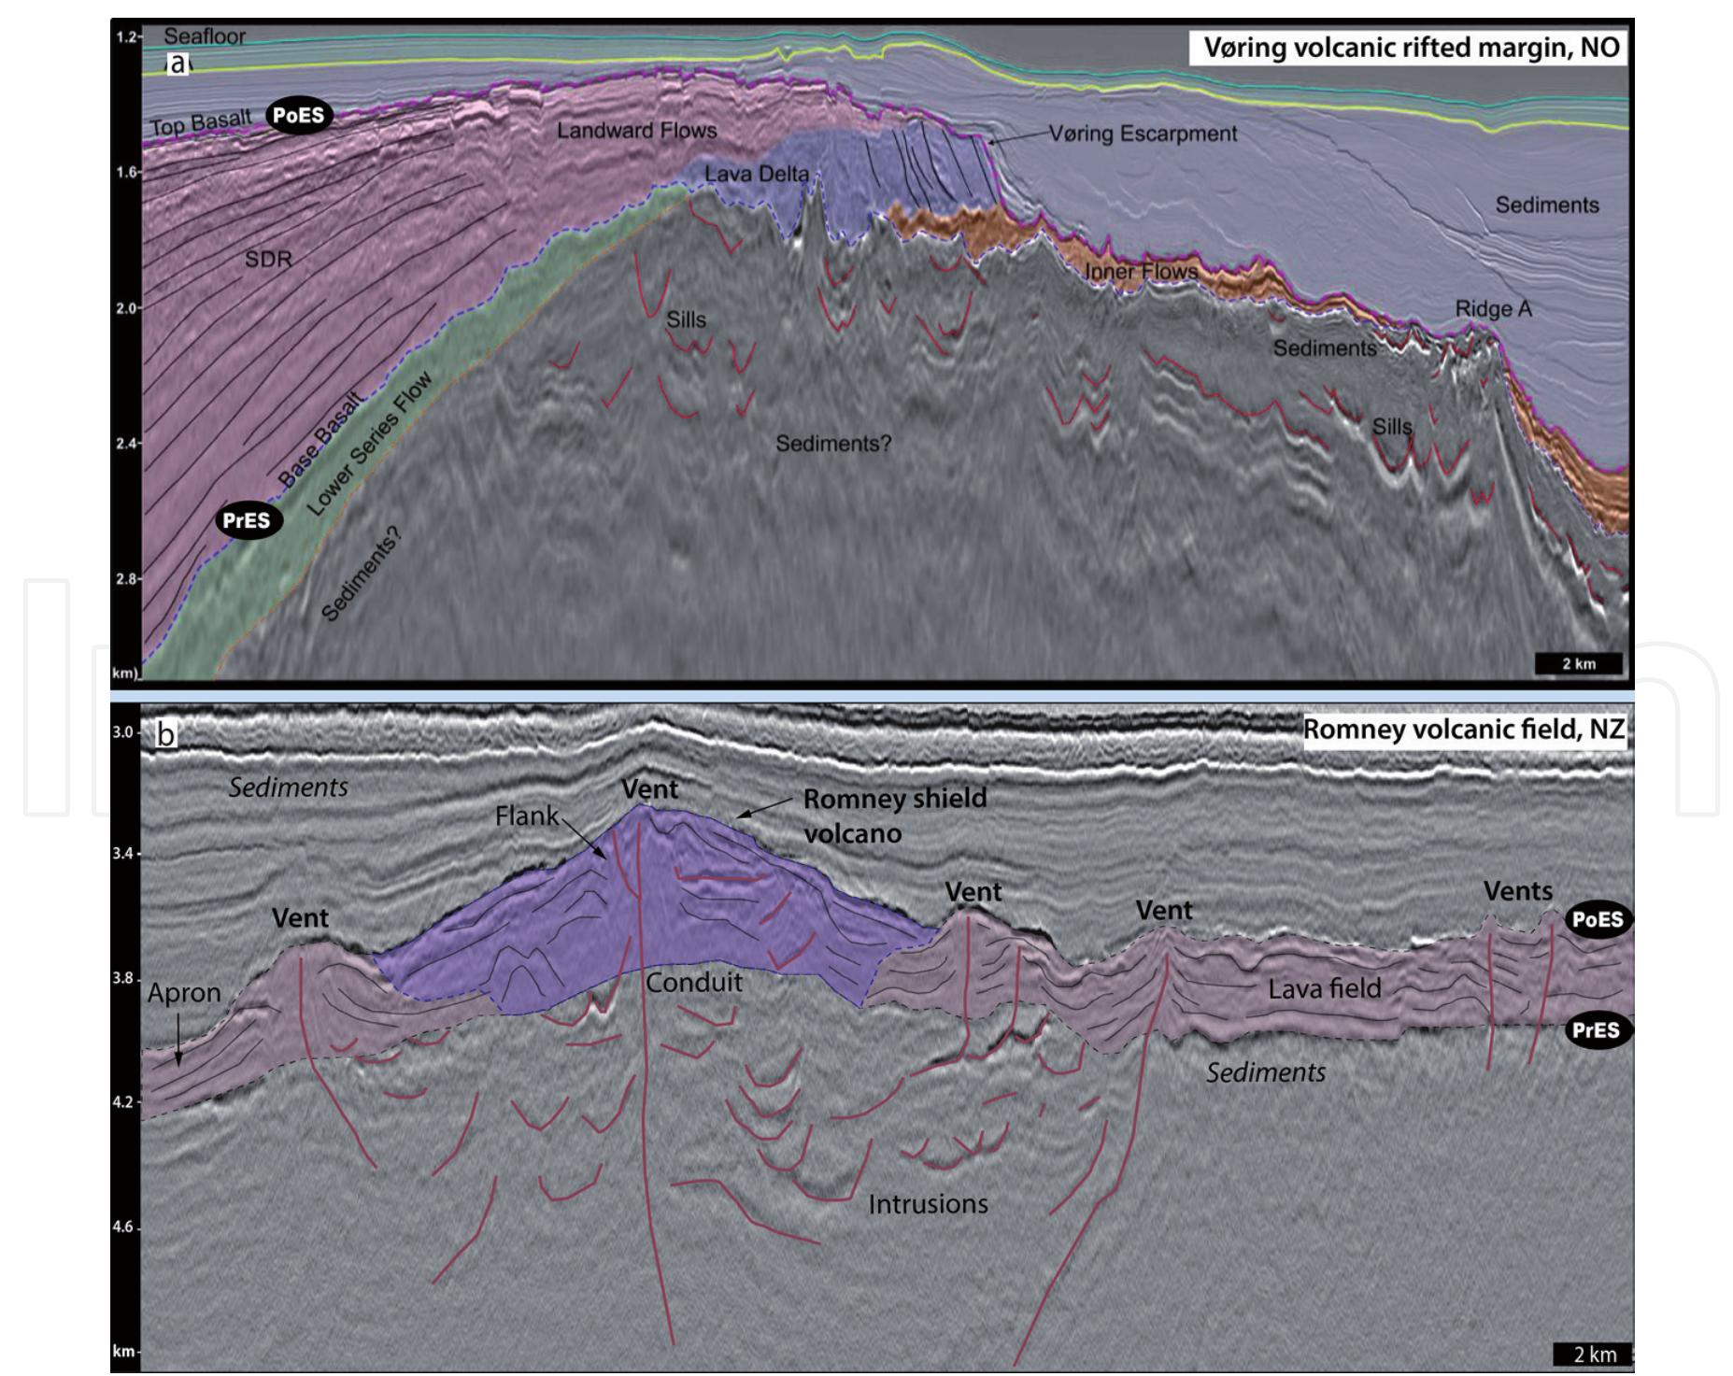Select the 4.2 depth tick in panel b
Viewport: 1733px width, 1376px height.
tap(125, 1102)
